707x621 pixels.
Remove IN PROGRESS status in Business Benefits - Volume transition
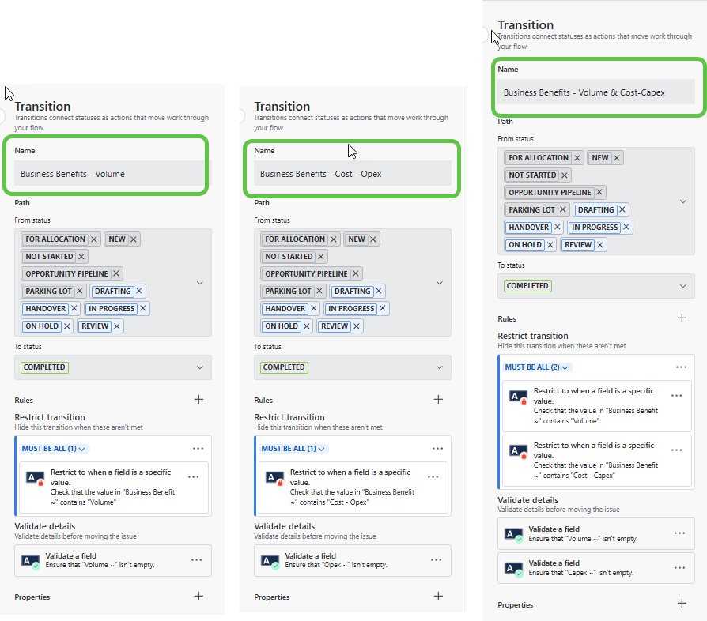click(x=143, y=308)
